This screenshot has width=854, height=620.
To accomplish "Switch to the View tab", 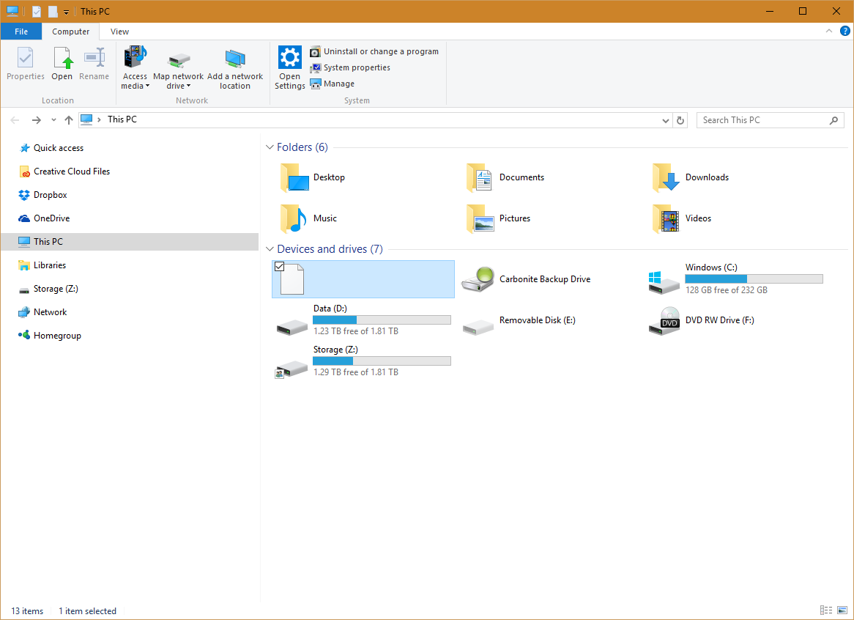I will point(119,32).
